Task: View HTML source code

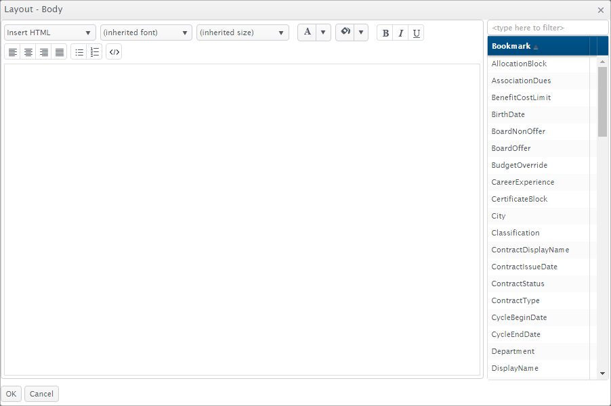Action: pos(114,52)
